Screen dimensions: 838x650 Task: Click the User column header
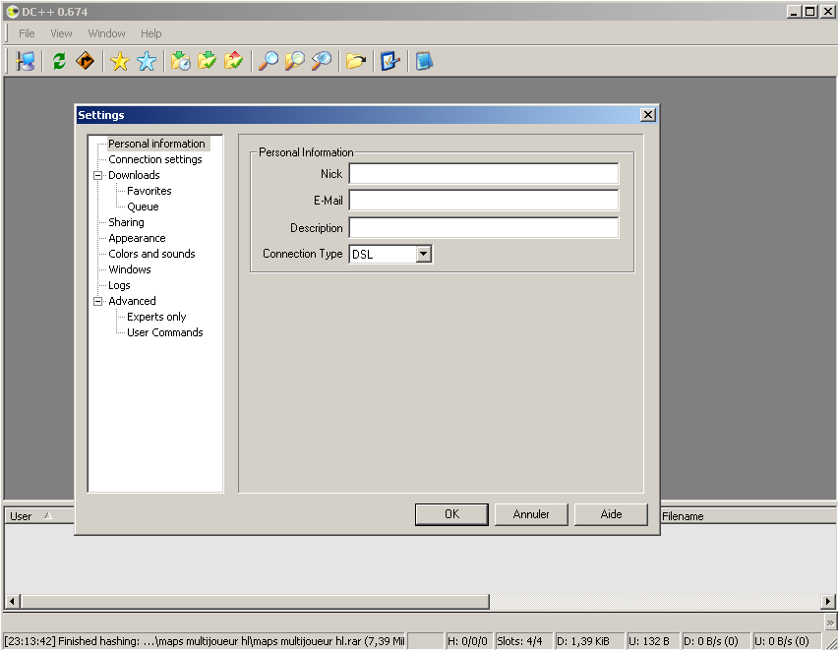[38, 516]
